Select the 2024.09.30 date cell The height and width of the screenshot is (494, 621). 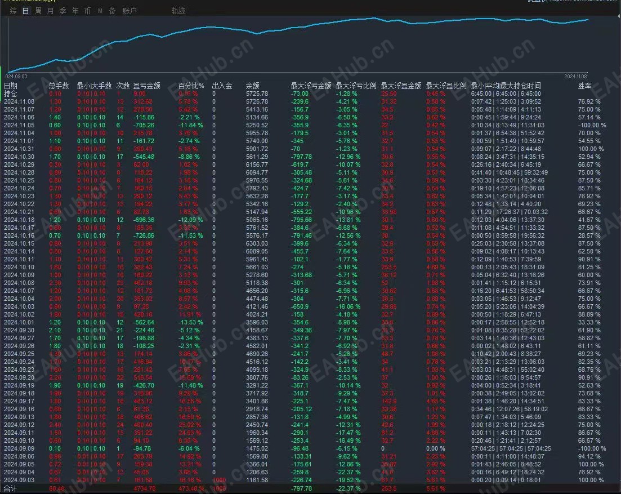click(19, 331)
